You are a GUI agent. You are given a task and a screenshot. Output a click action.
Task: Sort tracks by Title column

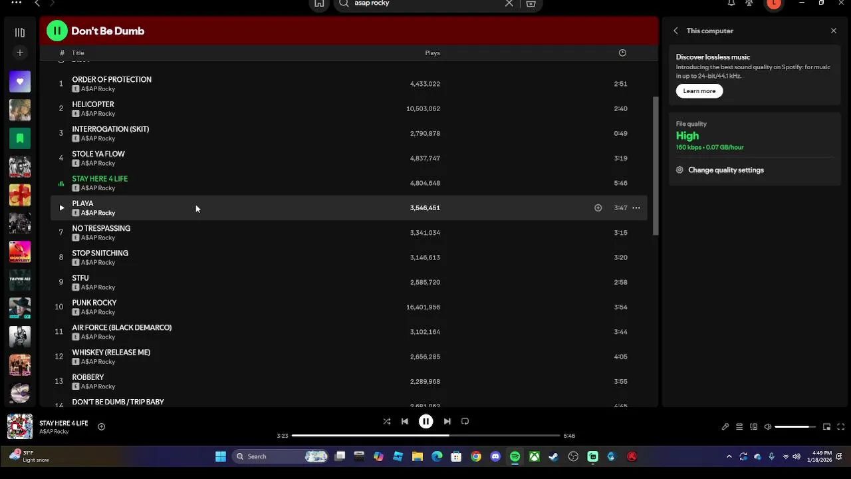(78, 53)
